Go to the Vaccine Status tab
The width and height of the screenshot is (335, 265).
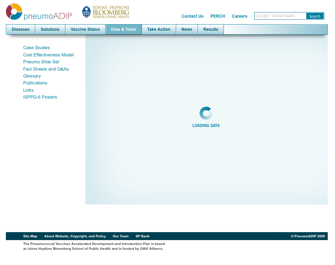pos(85,29)
